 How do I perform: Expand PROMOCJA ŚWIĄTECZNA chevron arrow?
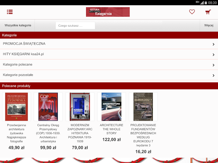(x=213, y=44)
